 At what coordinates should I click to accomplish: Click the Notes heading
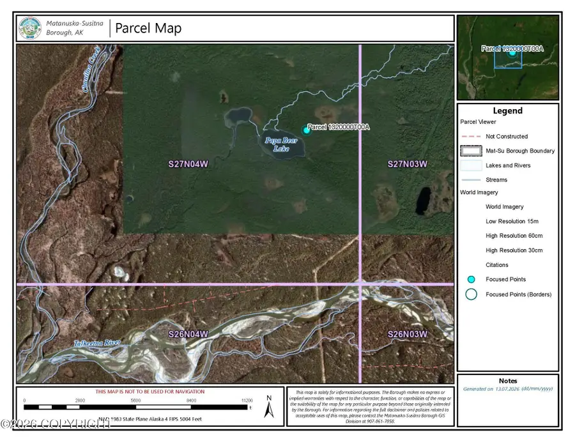click(508, 381)
